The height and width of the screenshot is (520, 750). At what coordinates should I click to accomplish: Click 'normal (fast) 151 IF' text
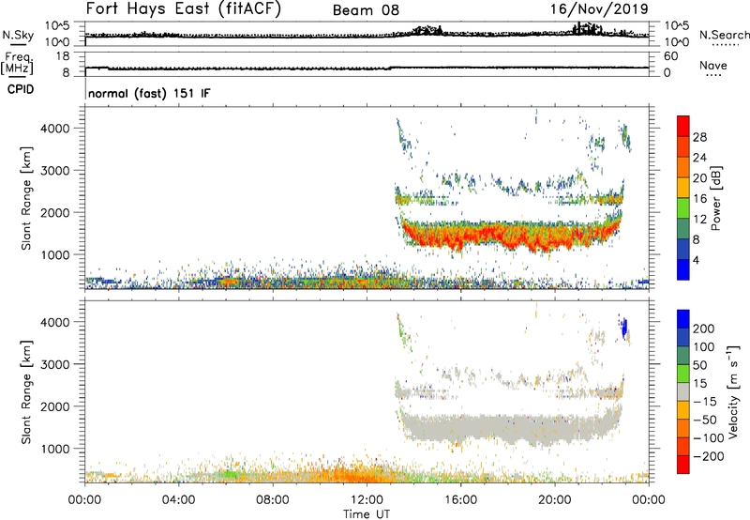point(149,93)
